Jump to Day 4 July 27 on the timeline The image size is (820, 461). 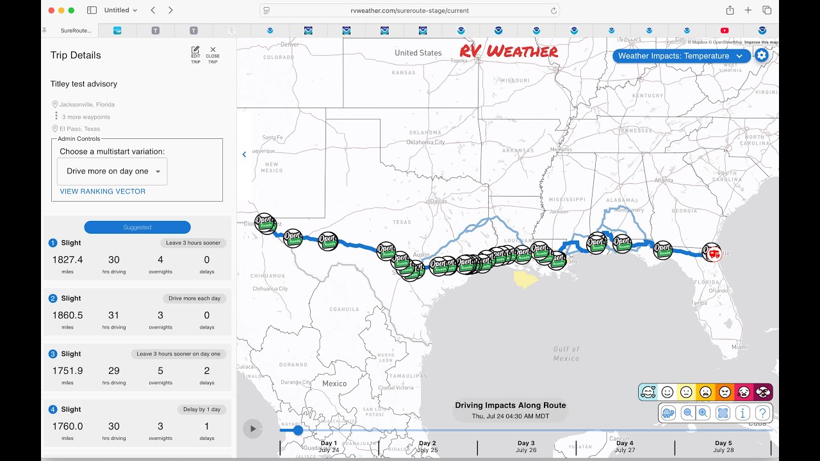pyautogui.click(x=625, y=446)
